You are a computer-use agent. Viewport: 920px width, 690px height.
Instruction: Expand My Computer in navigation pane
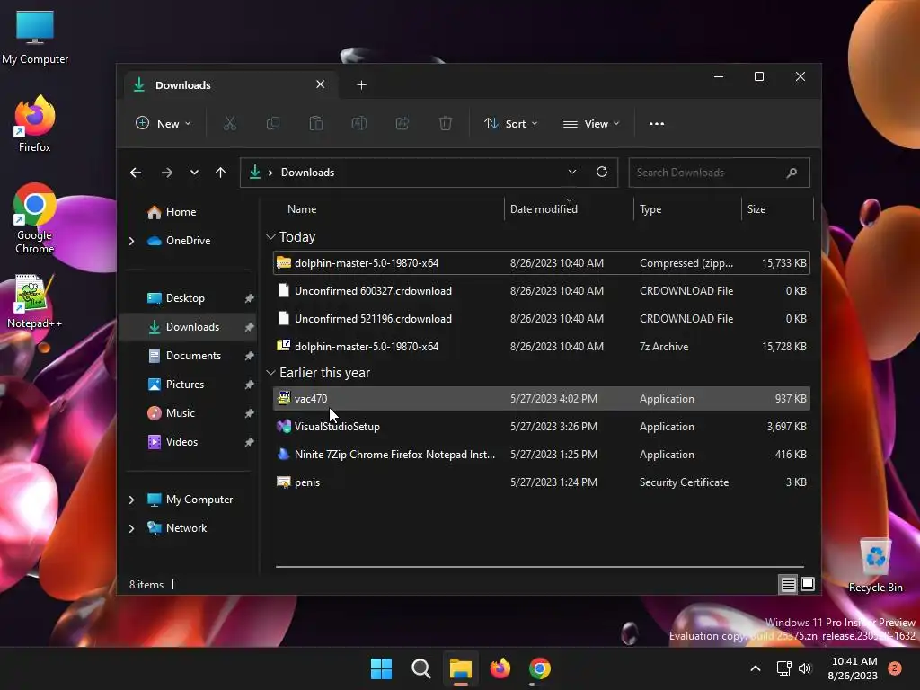[x=131, y=500]
